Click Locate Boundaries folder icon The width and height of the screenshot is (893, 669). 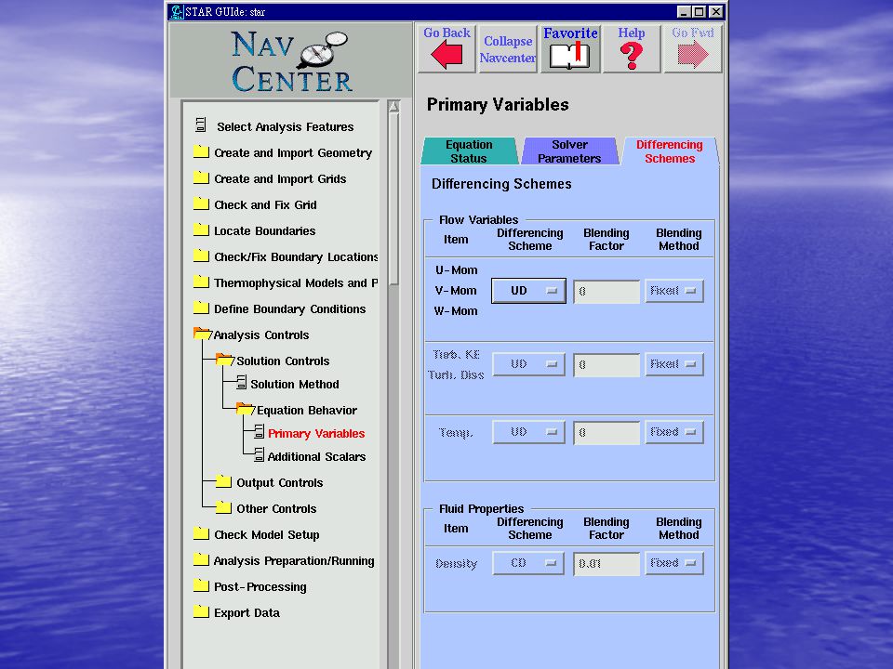201,230
